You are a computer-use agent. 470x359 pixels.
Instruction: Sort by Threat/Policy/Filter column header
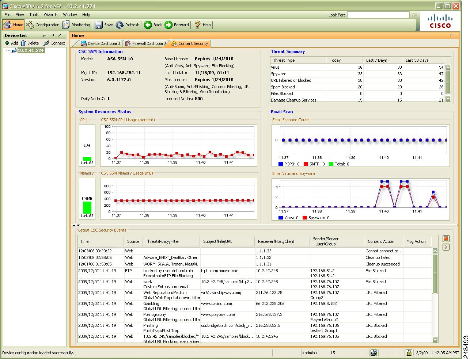click(x=171, y=241)
